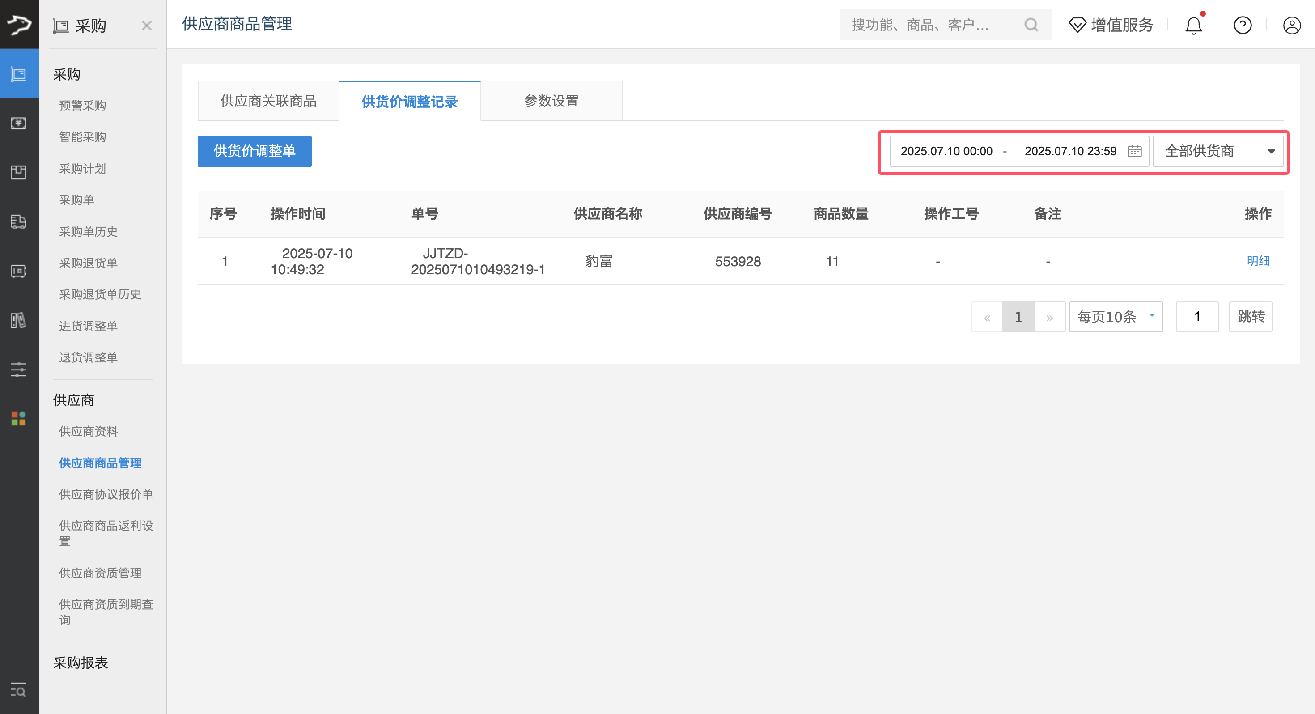
Task: Click the page number jump input
Action: pyautogui.click(x=1197, y=317)
